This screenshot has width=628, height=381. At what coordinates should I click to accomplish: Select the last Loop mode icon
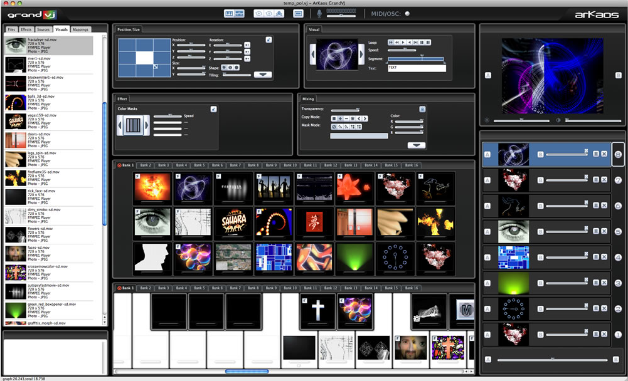pos(428,42)
